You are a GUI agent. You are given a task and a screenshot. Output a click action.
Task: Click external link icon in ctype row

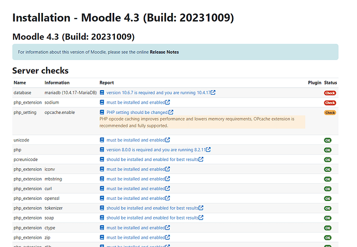coord(167,227)
